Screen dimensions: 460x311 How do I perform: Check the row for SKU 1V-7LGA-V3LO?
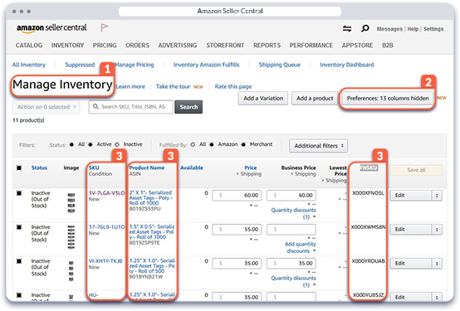tap(19, 193)
